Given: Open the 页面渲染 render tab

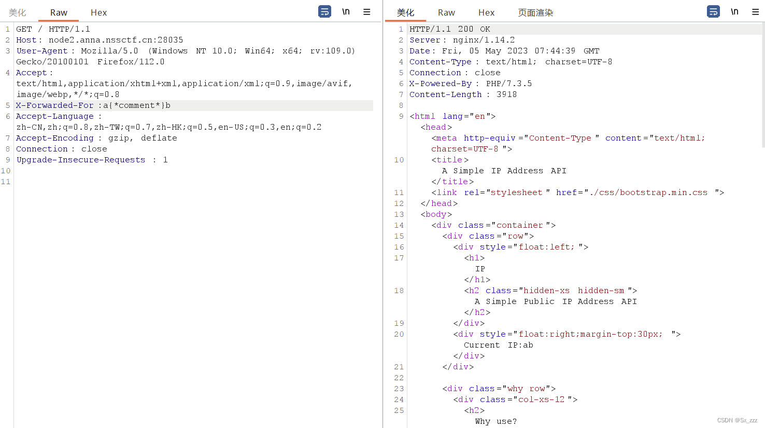Looking at the screenshot, I should pyautogui.click(x=535, y=12).
